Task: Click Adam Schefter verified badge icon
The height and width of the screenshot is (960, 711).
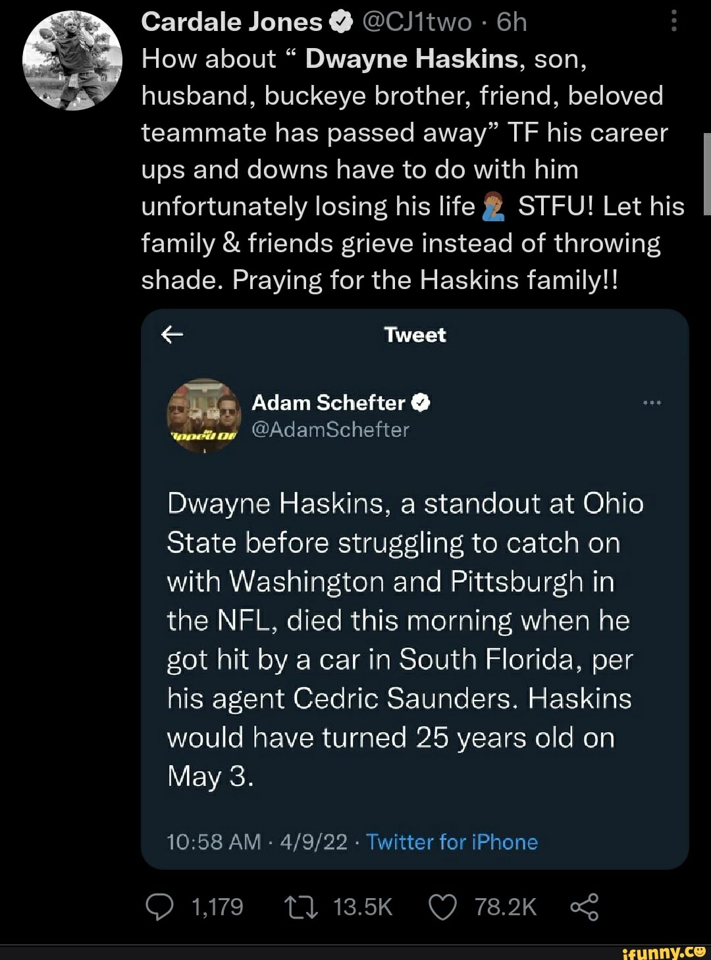Action: (x=419, y=403)
